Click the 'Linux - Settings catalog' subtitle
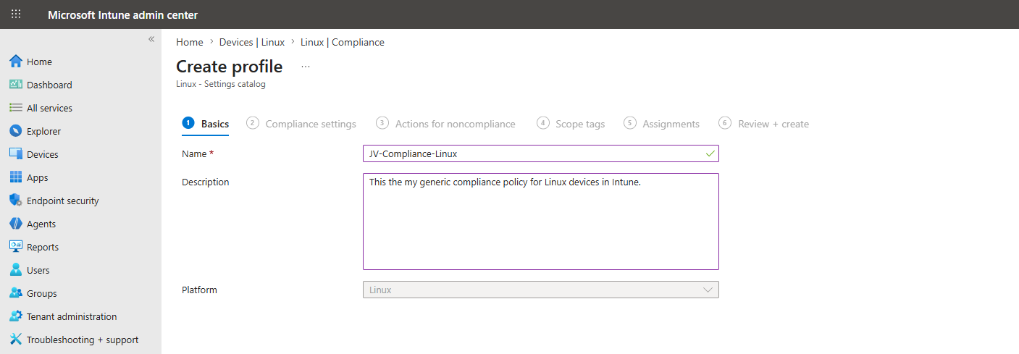 [221, 84]
